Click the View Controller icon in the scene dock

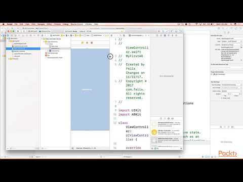83,43
